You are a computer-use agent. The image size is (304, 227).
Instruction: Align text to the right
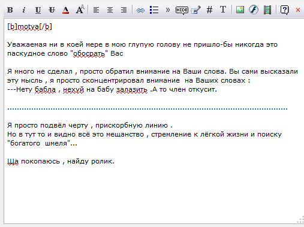pyautogui.click(x=124, y=10)
